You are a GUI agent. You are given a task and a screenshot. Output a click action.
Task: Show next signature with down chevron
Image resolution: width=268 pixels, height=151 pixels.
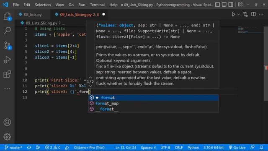90,86
